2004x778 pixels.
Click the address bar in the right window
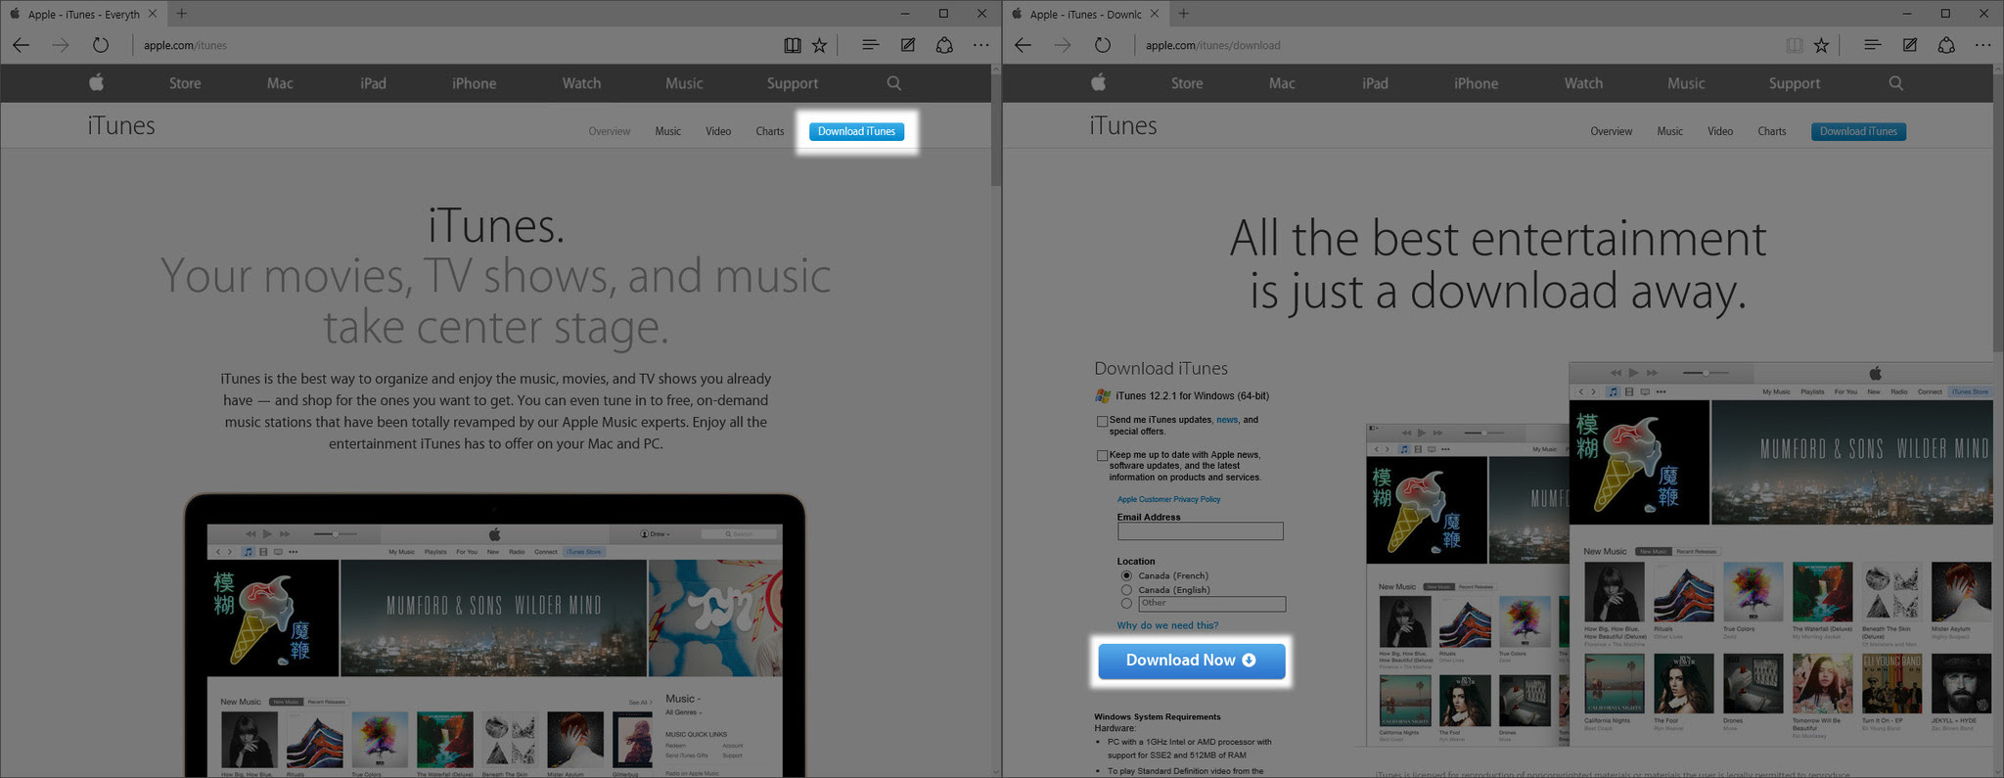(1457, 45)
